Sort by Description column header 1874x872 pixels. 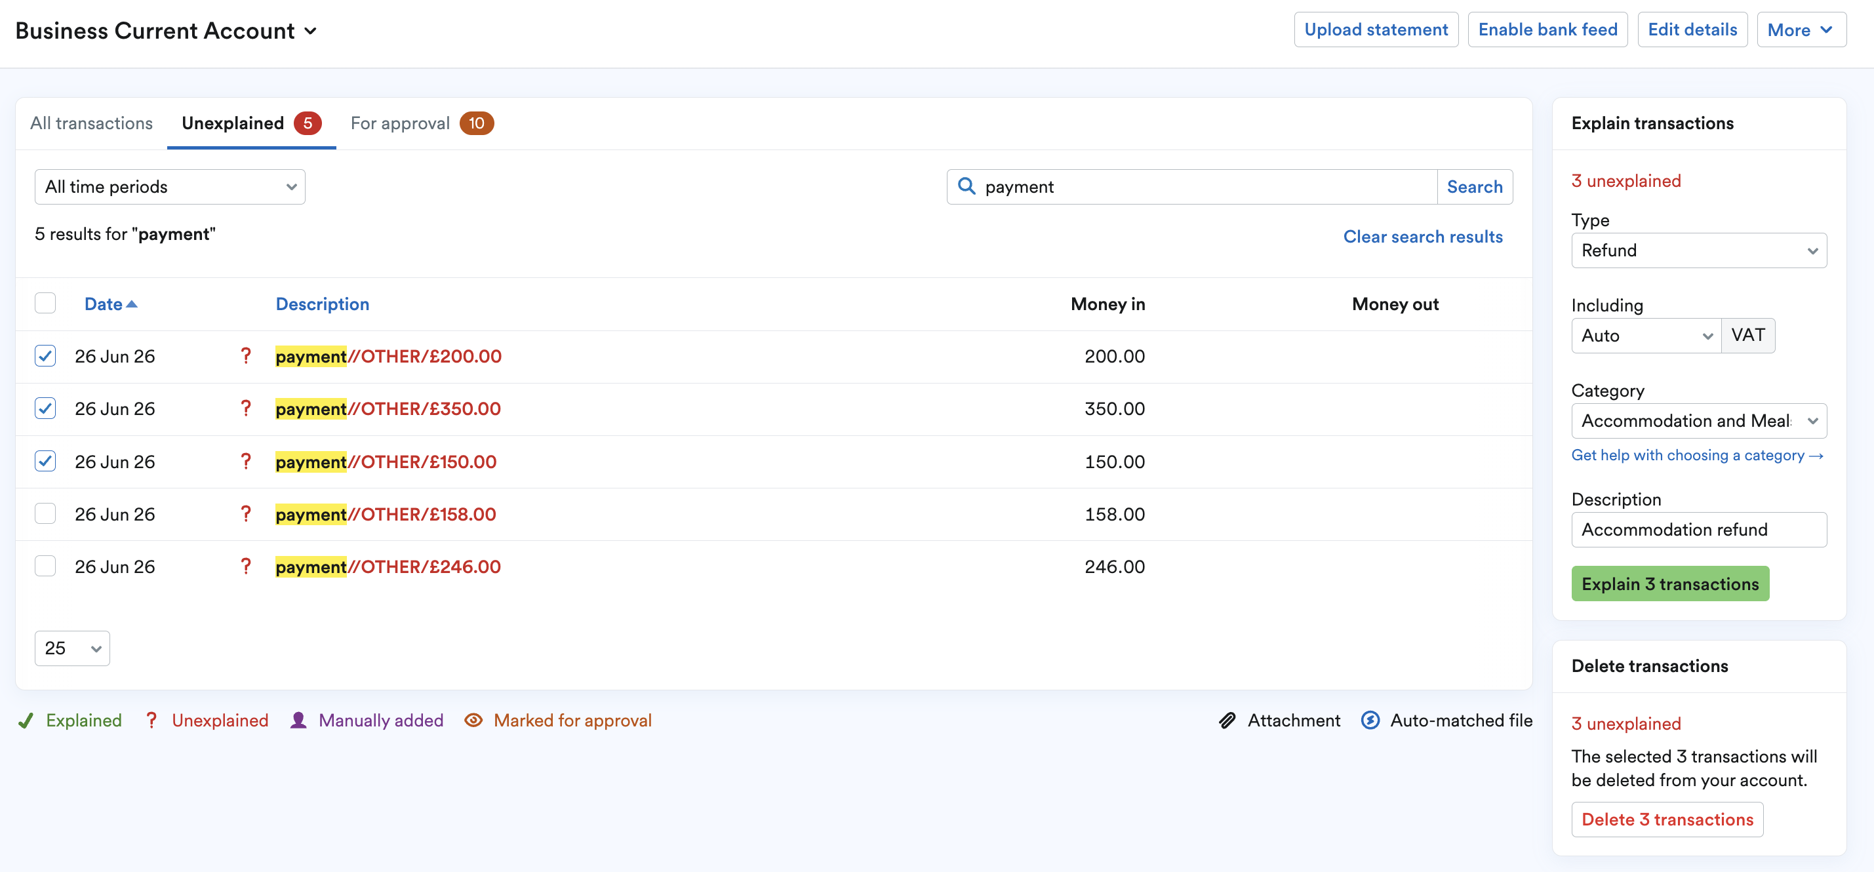322,304
